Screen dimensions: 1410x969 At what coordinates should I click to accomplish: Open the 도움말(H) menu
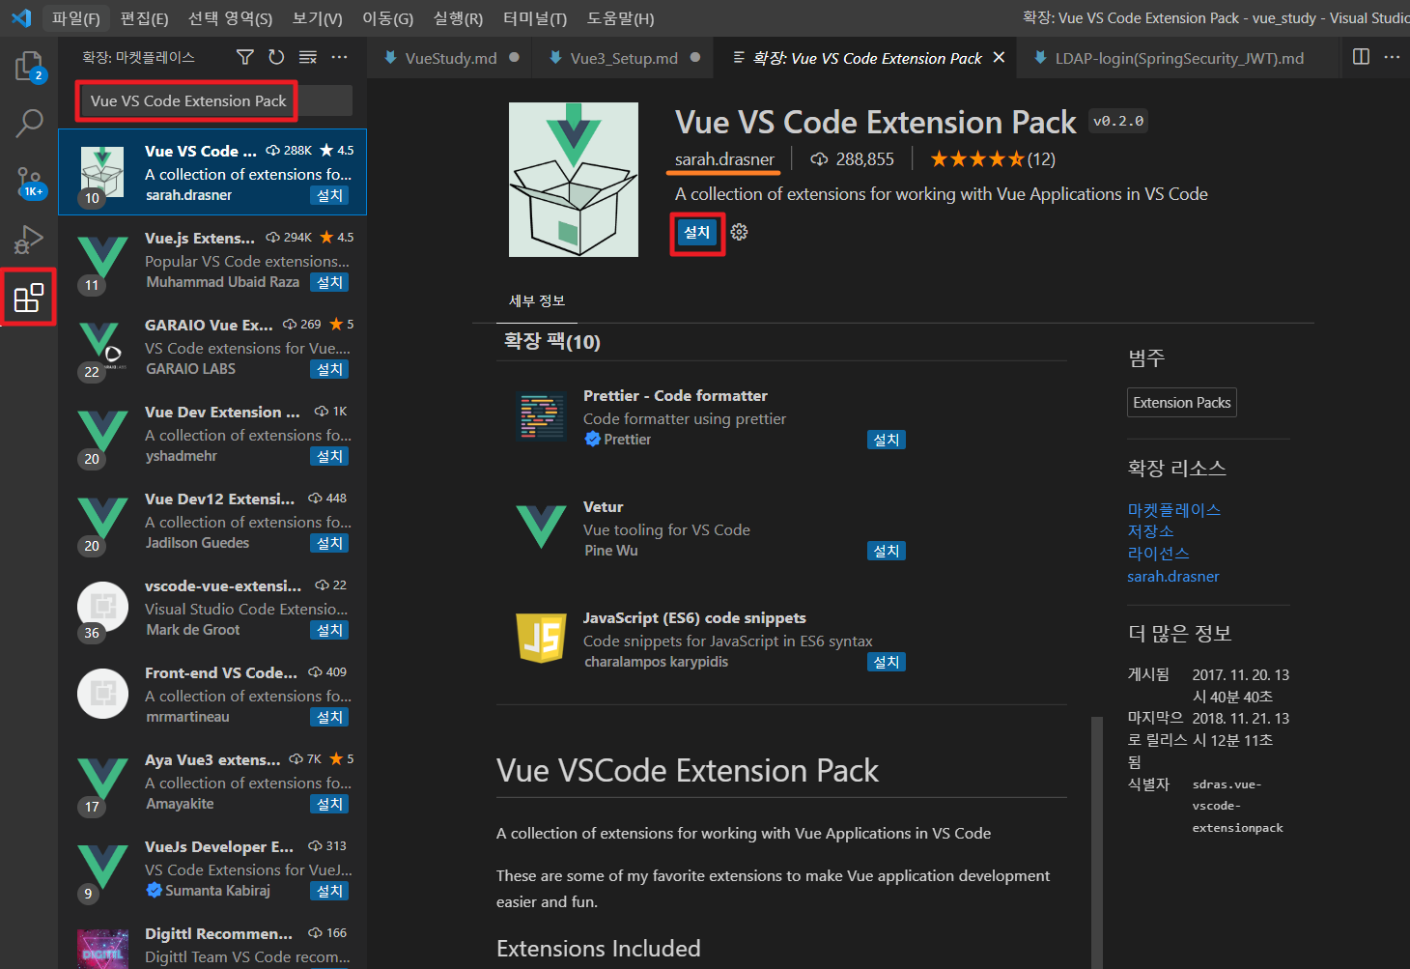[620, 18]
